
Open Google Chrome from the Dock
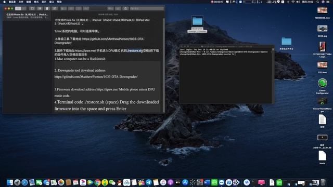(97, 182)
